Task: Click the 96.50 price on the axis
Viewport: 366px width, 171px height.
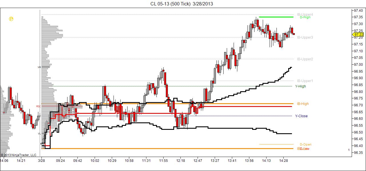Action: point(358,132)
